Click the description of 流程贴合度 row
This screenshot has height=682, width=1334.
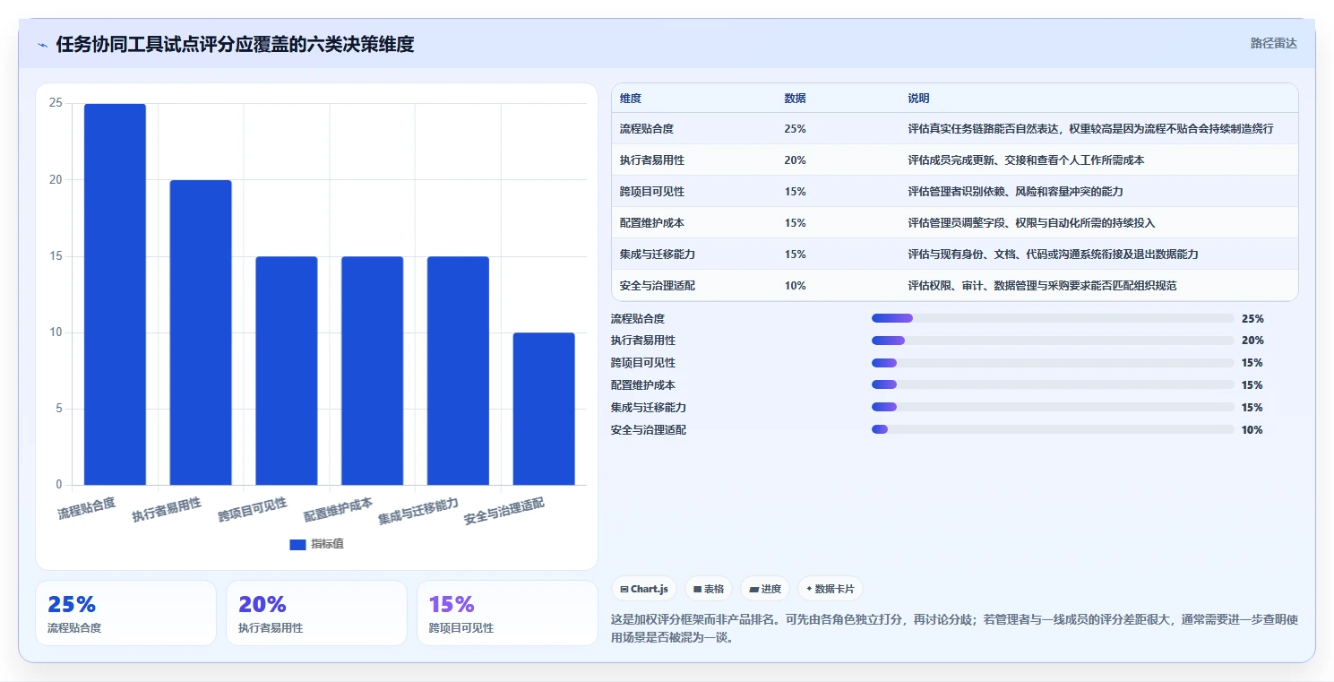[1090, 129]
